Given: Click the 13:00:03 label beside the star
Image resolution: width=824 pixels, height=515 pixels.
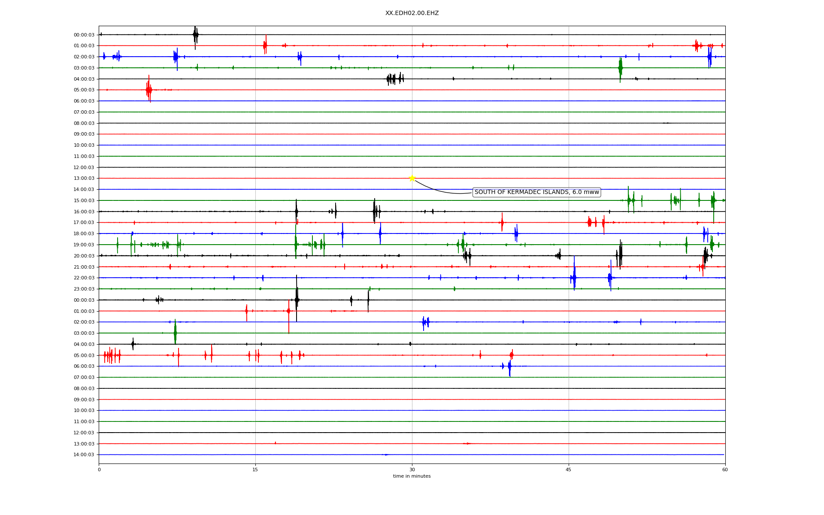Looking at the screenshot, I should pos(84,179).
